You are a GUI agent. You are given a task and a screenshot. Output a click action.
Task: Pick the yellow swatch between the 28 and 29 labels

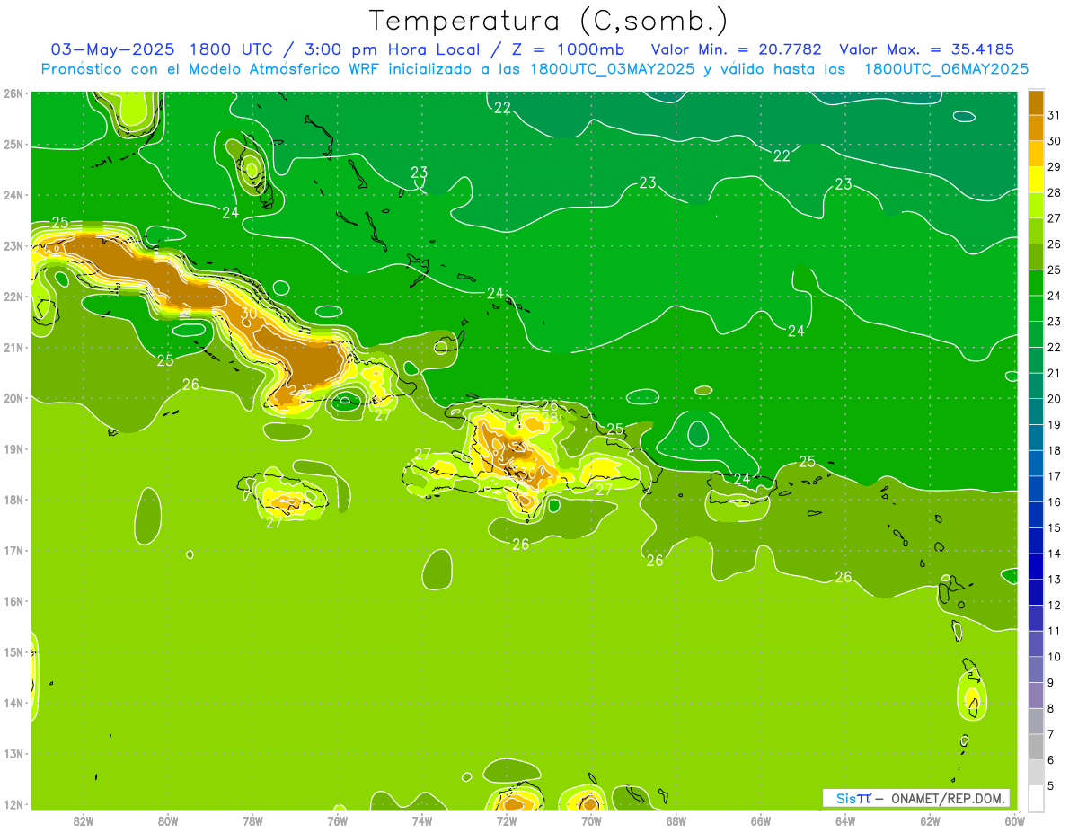click(1036, 180)
